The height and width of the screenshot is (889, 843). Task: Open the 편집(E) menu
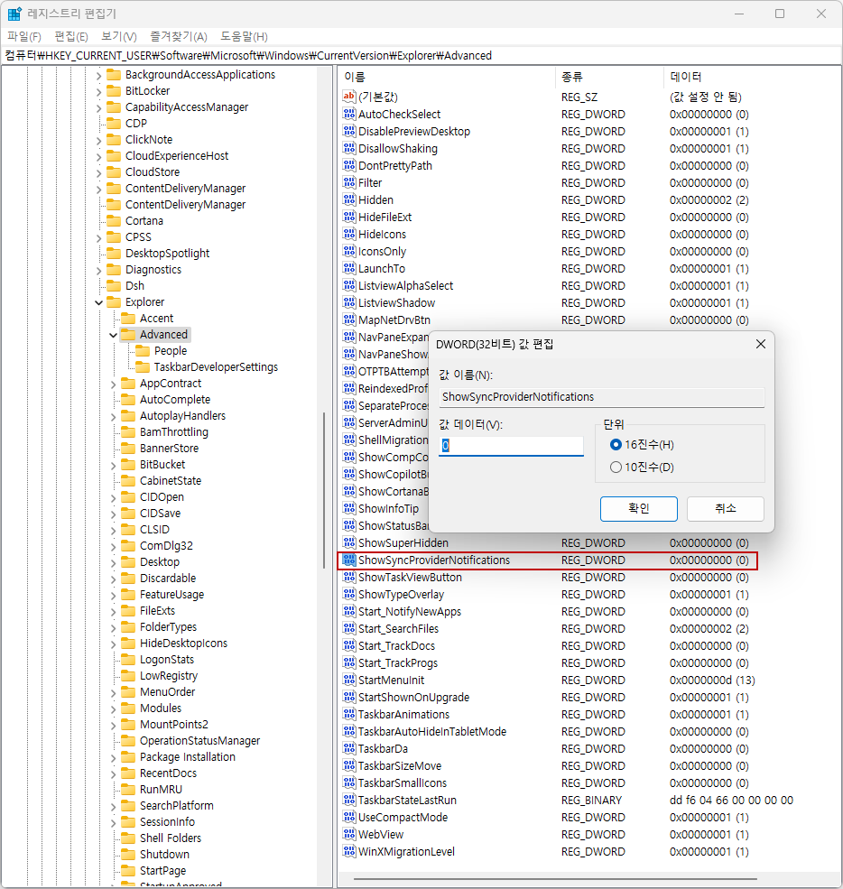click(x=71, y=36)
